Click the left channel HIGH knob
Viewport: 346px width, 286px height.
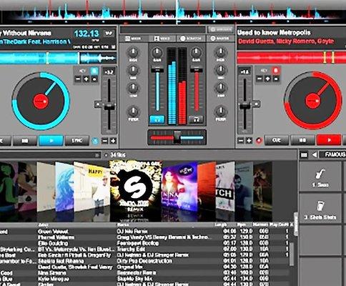tap(133, 52)
